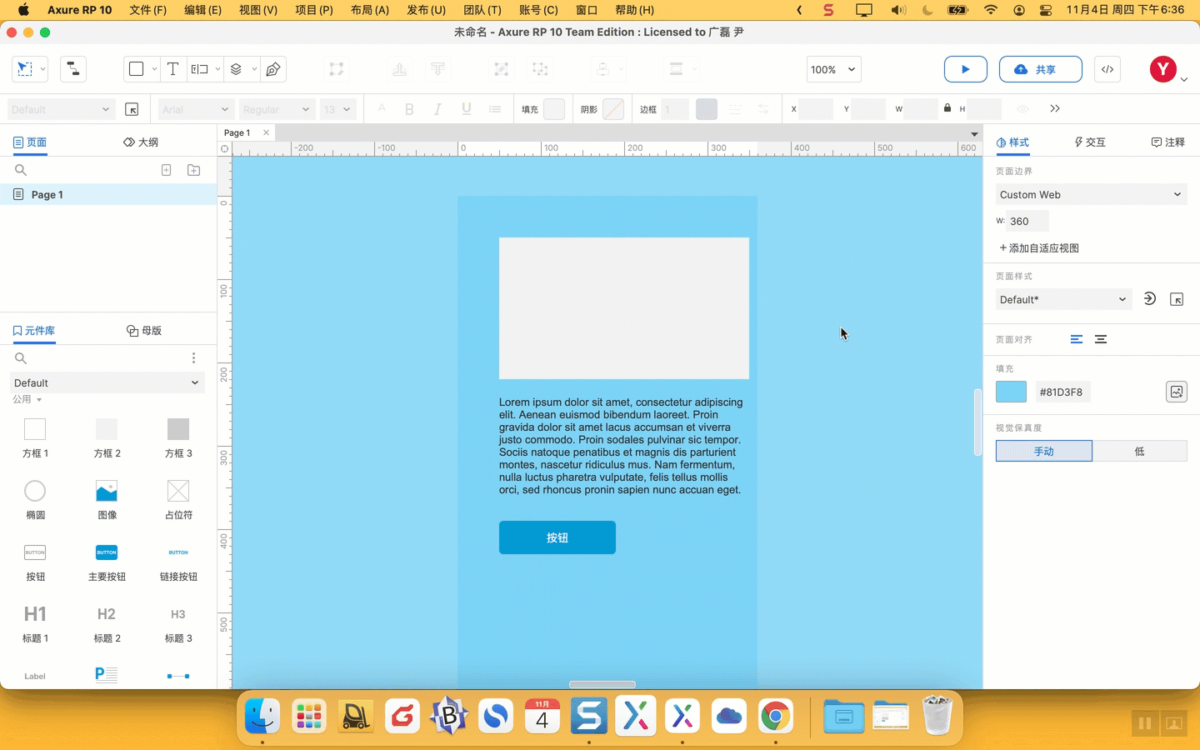Click the 占位符 placeholder widget
This screenshot has width=1200, height=750.
click(178, 500)
